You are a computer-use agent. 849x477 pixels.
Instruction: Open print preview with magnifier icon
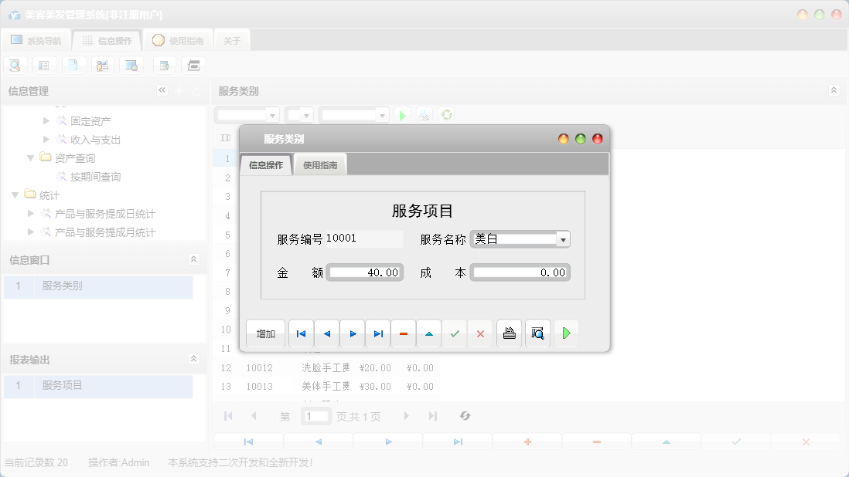[537, 333]
